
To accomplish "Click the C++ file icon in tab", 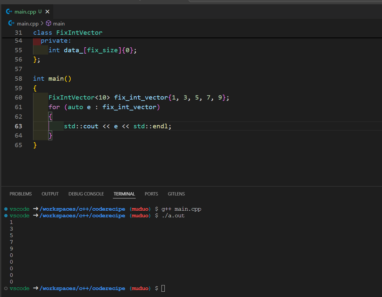I will point(9,12).
